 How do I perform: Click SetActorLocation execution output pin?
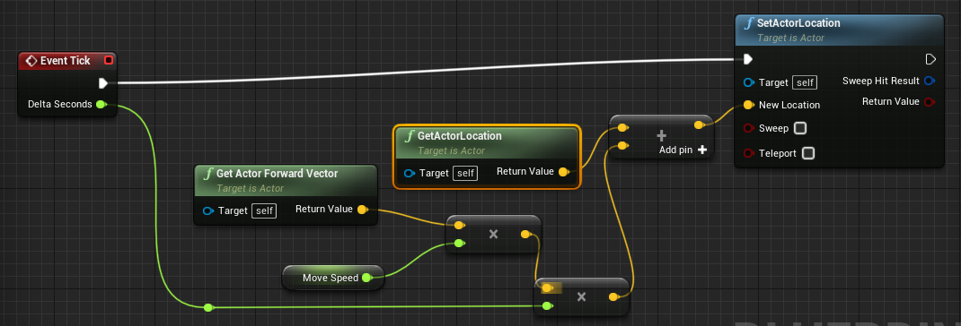pos(930,59)
